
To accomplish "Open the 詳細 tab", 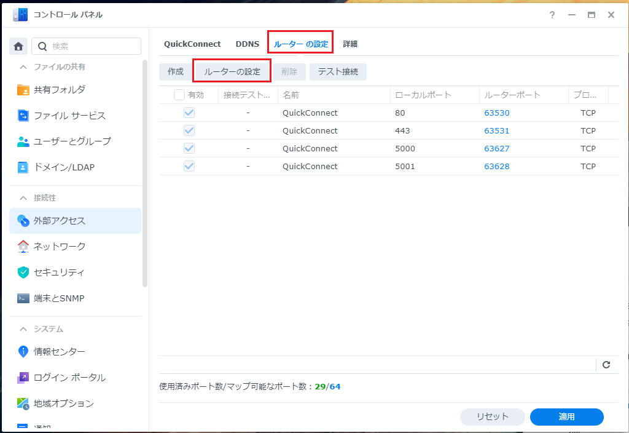I will pyautogui.click(x=350, y=44).
